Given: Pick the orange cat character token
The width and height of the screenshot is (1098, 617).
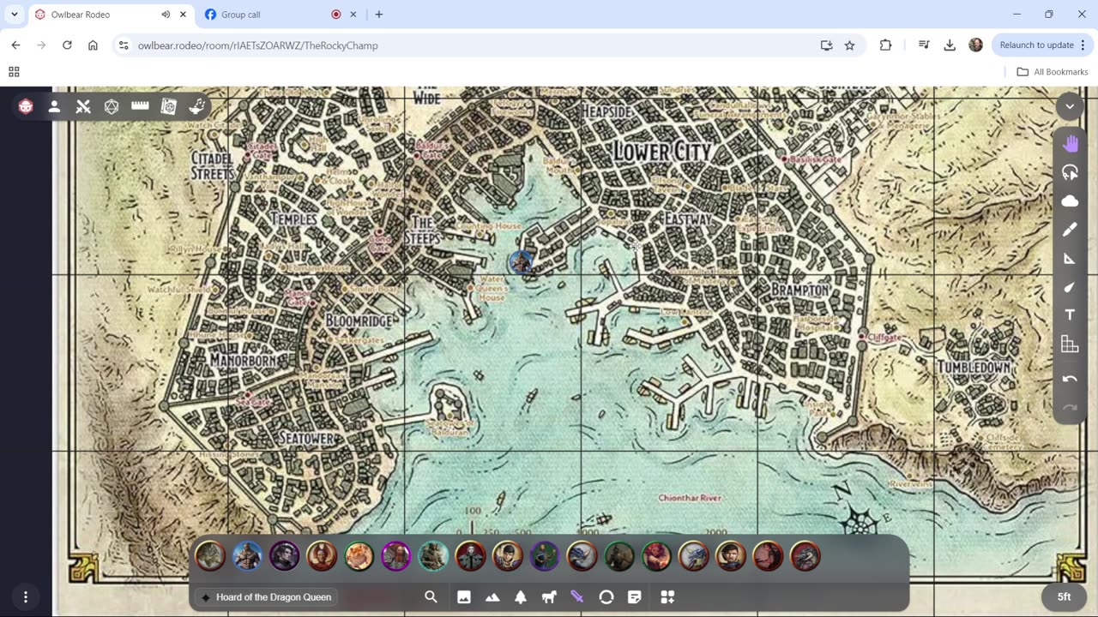Looking at the screenshot, I should tap(359, 556).
